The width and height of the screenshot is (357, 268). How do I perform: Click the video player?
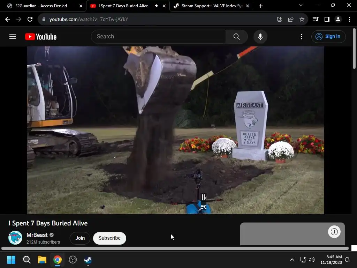click(x=175, y=130)
